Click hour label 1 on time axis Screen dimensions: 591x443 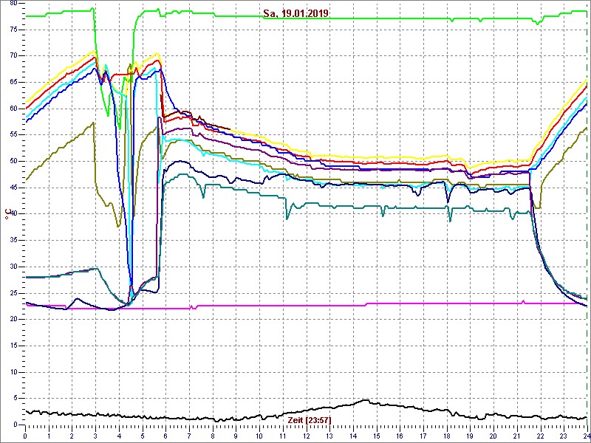coord(49,436)
